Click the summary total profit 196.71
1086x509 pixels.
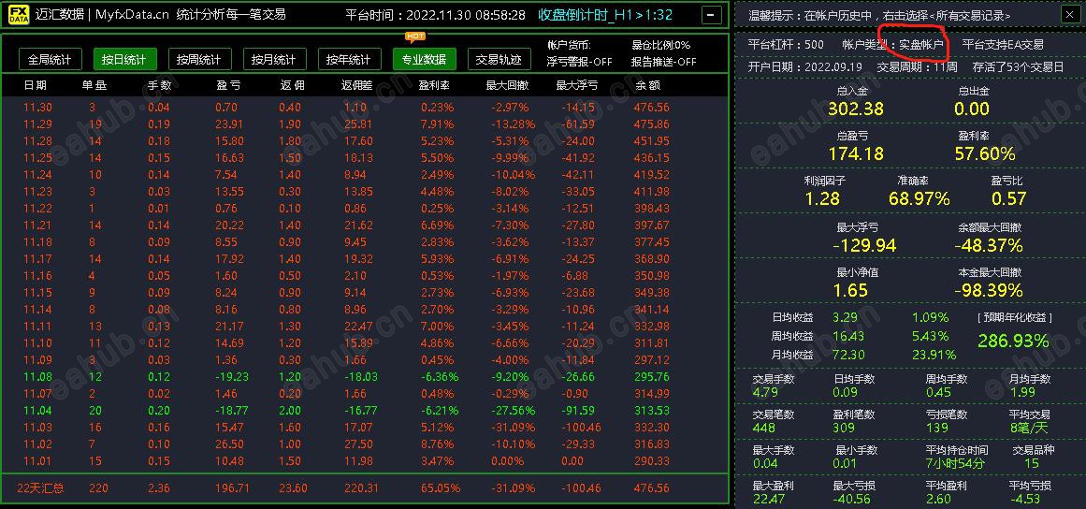[x=232, y=488]
